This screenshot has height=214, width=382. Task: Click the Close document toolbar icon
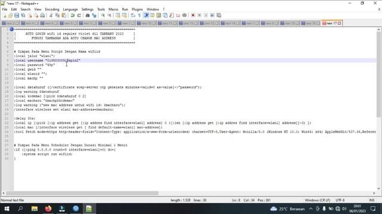(30, 15)
